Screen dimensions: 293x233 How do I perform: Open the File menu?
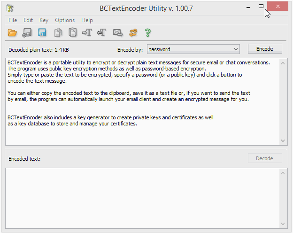(13, 20)
